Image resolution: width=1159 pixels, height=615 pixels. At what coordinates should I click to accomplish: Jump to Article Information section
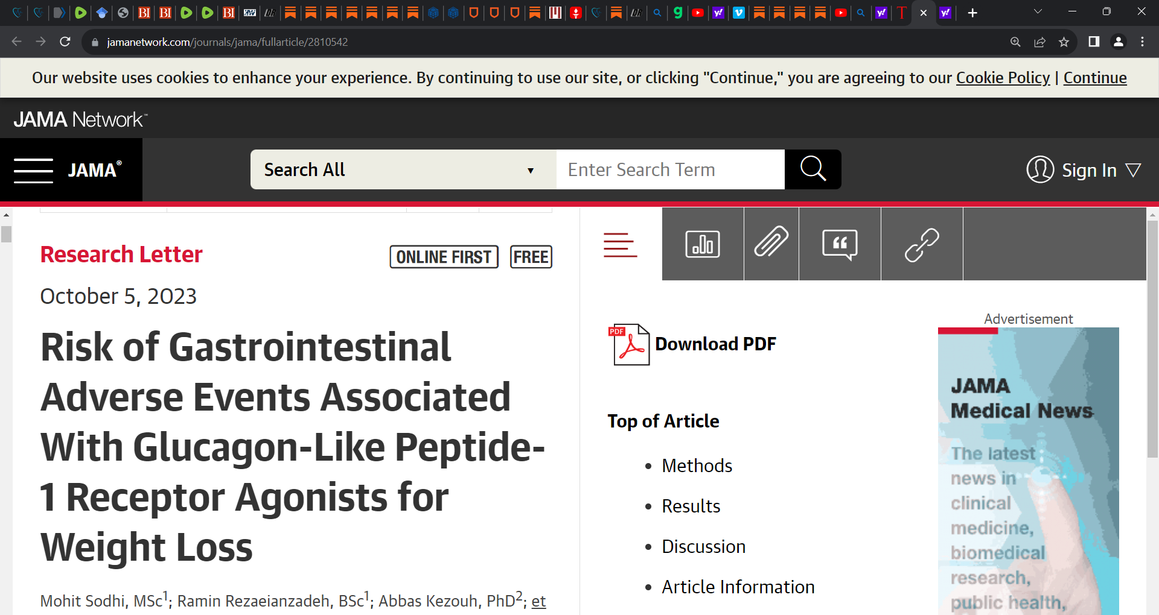pos(738,587)
